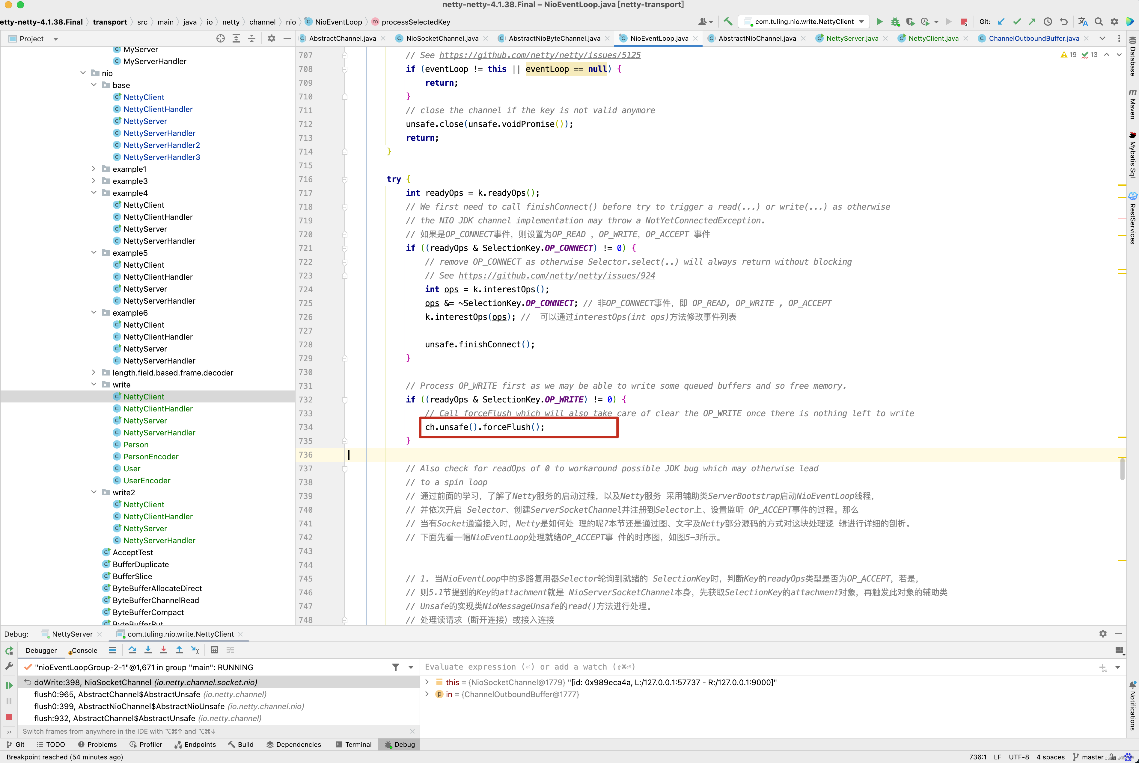Click the Step Into debugger icon
Viewport: 1139px width, 763px height.
[148, 650]
